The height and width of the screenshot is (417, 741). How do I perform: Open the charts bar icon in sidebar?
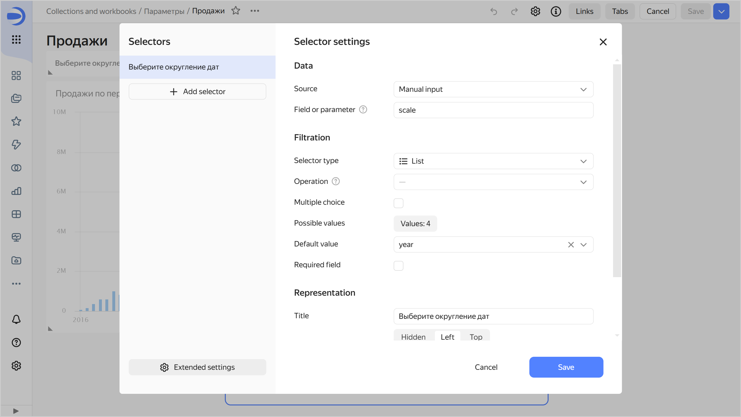[x=16, y=191]
